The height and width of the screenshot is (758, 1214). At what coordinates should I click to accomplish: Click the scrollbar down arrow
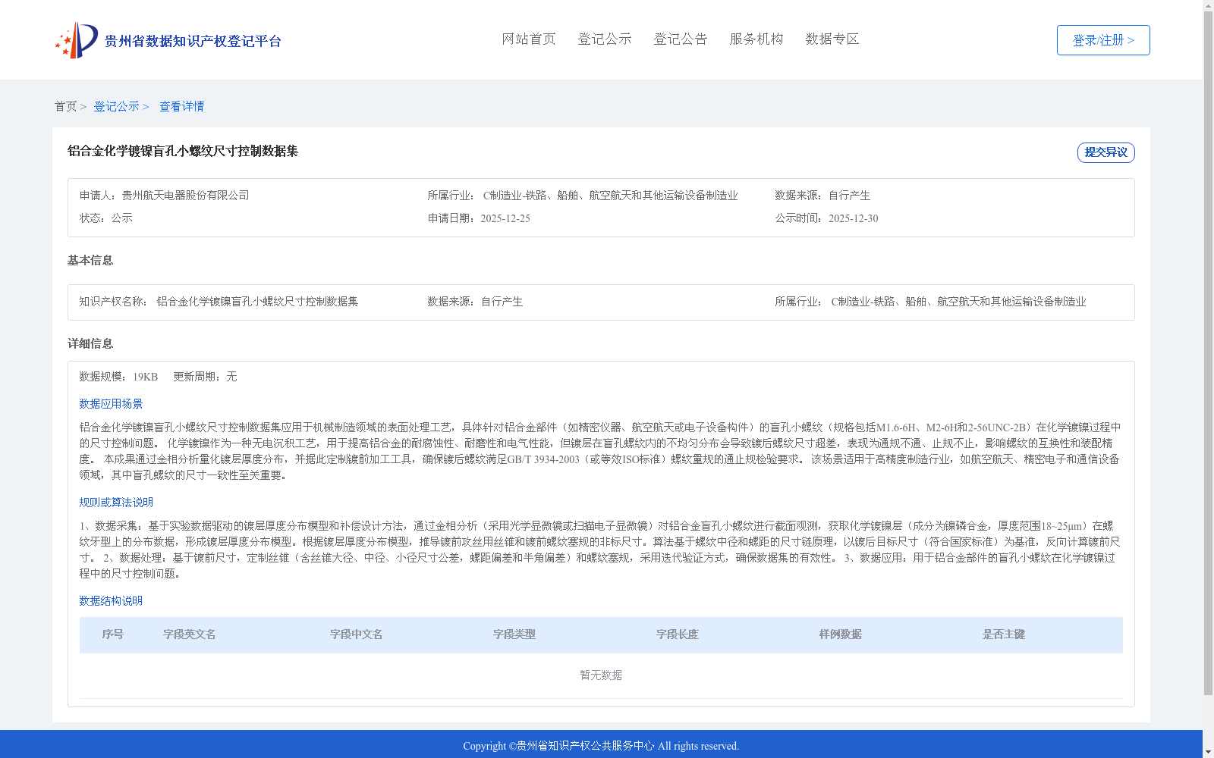point(1208,752)
